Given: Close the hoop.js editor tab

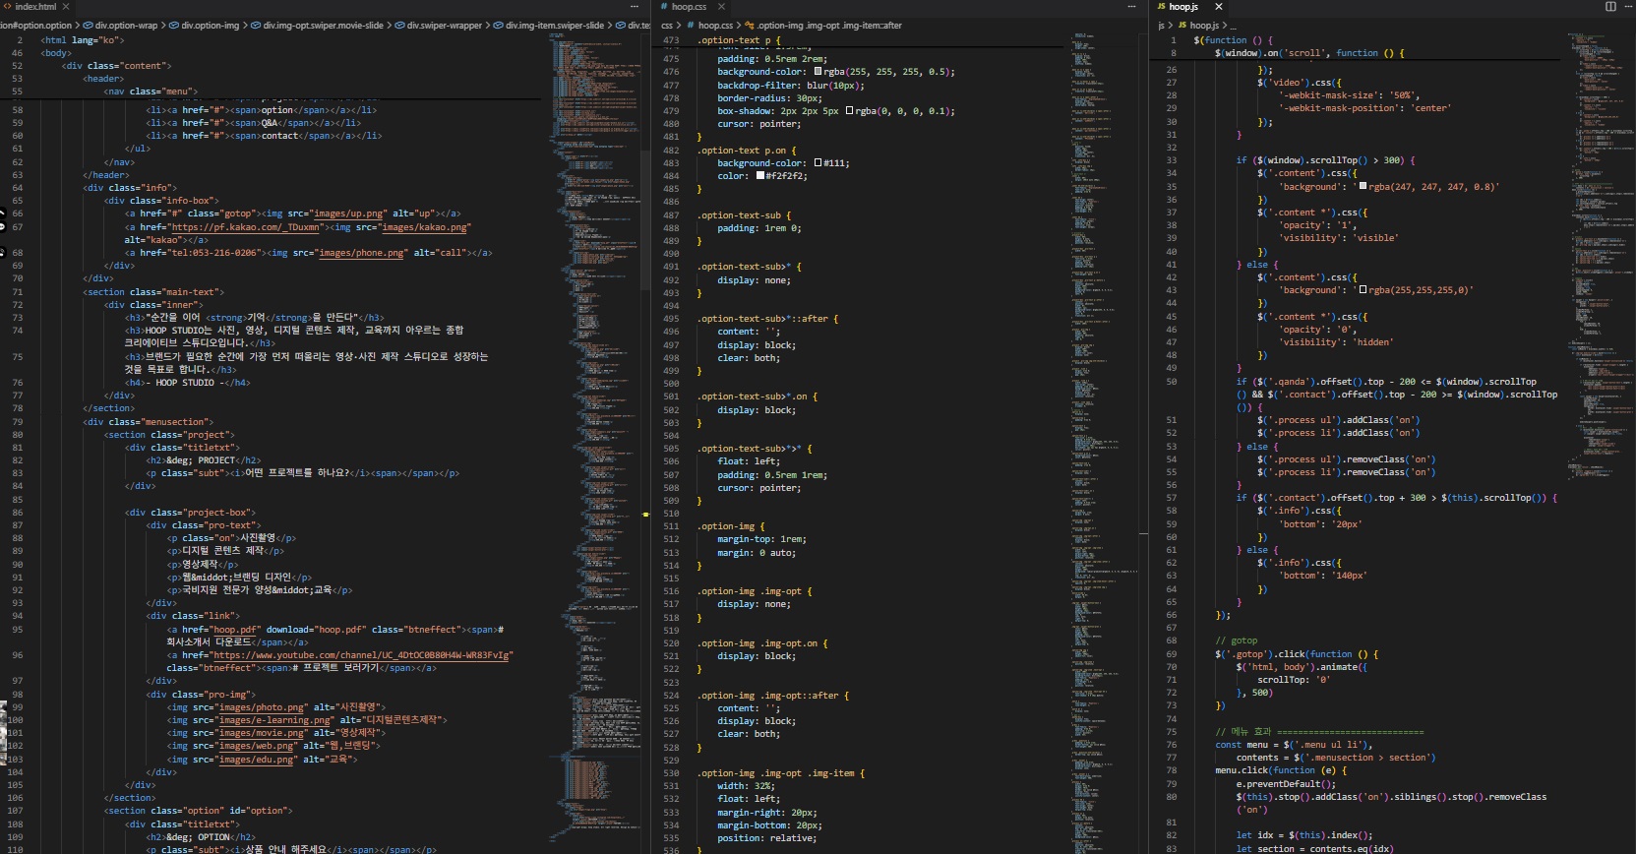Looking at the screenshot, I should [1218, 7].
